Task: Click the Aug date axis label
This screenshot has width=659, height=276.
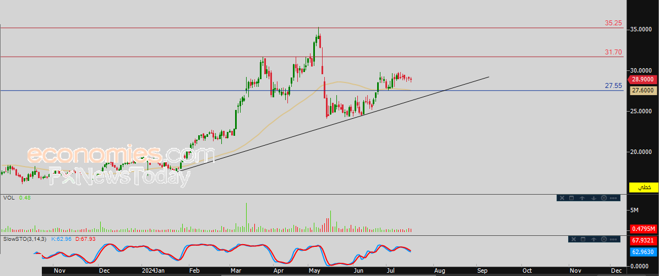Action: 439,271
